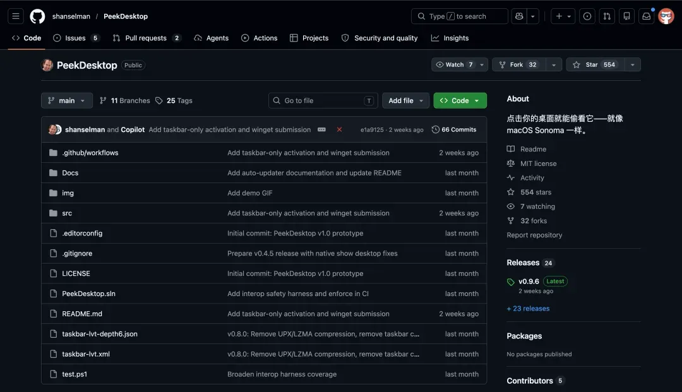The height and width of the screenshot is (392, 682).
Task: Open commit e1a9125
Action: (372, 129)
